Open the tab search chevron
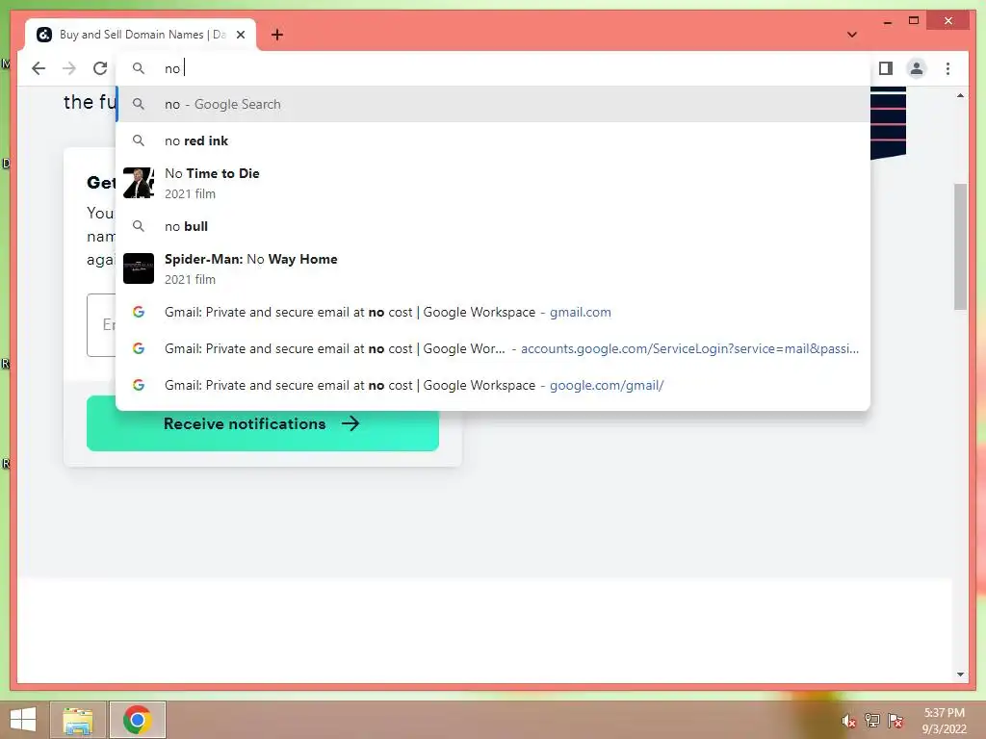 point(852,35)
